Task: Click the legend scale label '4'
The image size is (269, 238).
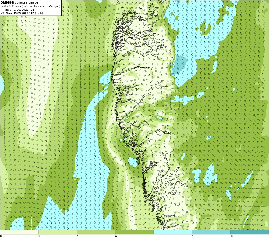Action: coord(78,236)
